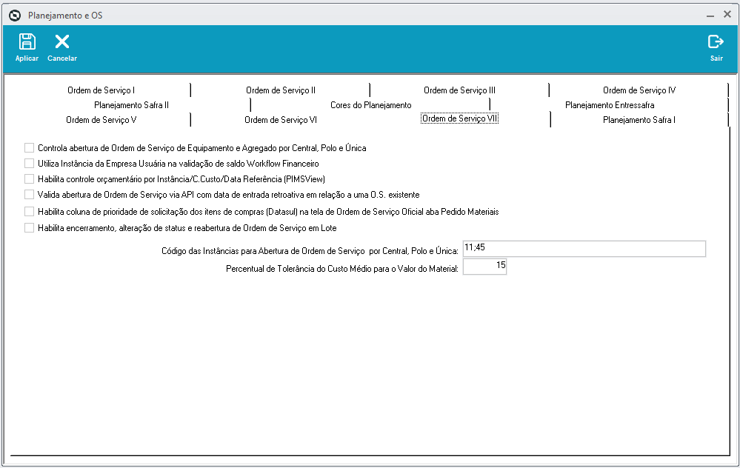Image resolution: width=740 pixels, height=468 pixels.
Task: Toggle Utiliza Instância da Empresa Usuária checkbox
Action: tap(30, 164)
